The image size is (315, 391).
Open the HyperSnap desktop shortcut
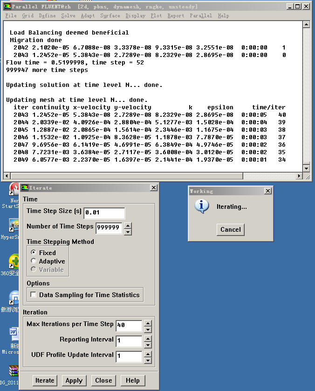tap(13, 226)
